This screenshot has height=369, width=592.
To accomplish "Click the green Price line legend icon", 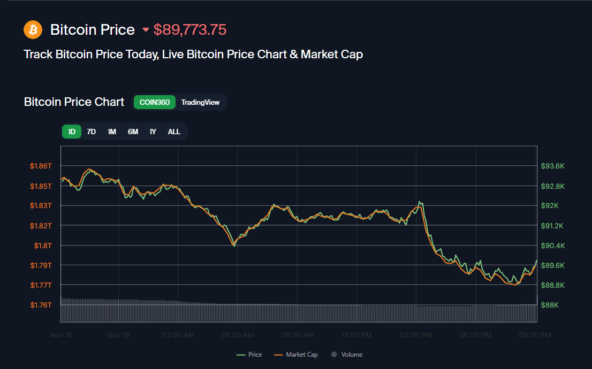I will (x=240, y=355).
